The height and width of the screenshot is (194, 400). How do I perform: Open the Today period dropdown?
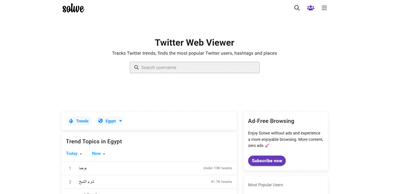coord(74,153)
